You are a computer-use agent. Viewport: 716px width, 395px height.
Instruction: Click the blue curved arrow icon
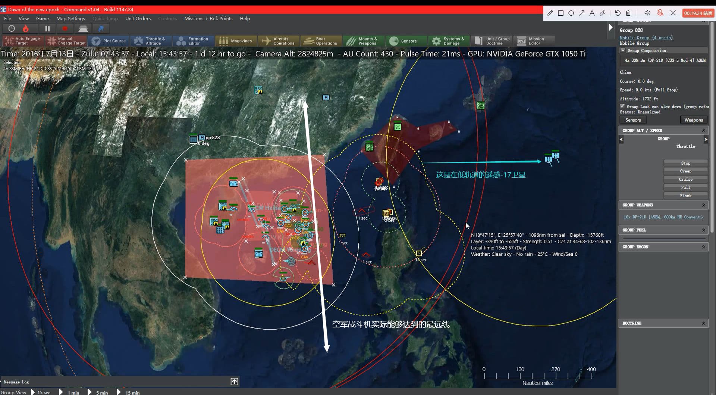101,28
